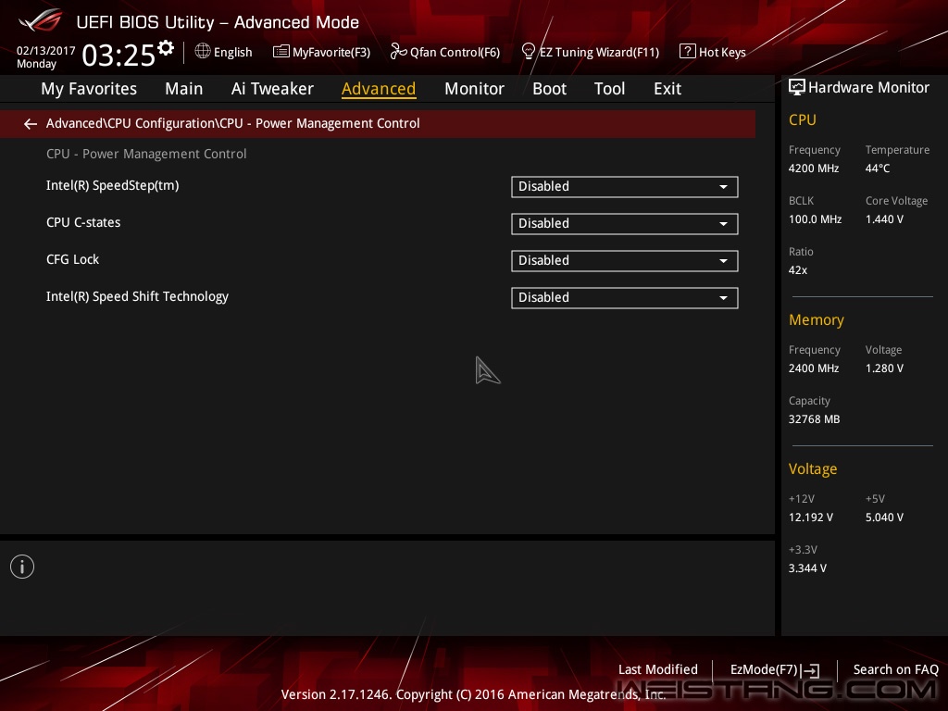Show the Hot Keys list

pos(713,52)
